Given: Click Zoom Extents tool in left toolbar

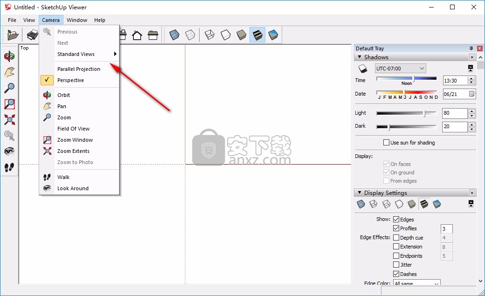Looking at the screenshot, I should pos(9,120).
